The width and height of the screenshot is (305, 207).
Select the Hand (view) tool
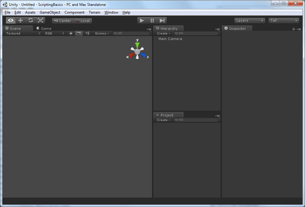pos(11,20)
